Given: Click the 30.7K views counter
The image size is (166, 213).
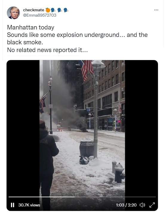Looking at the screenshot, I should (x=29, y=205).
